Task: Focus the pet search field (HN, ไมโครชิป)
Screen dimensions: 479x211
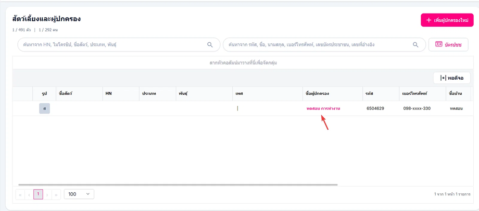Action: tap(119, 45)
